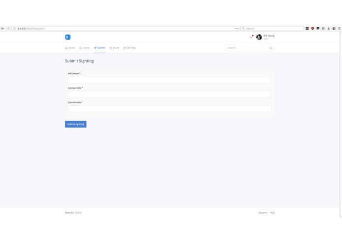Open the Create tab
This screenshot has height=243, width=342.
[84, 48]
